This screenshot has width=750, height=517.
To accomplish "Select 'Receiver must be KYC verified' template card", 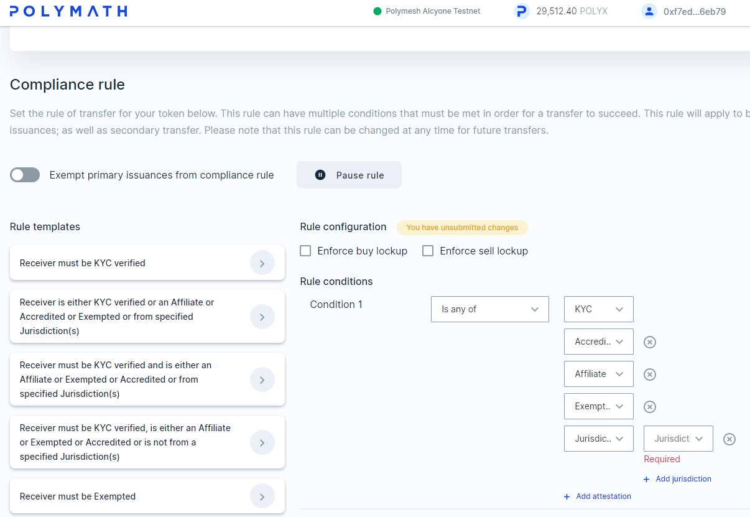I will (x=147, y=263).
